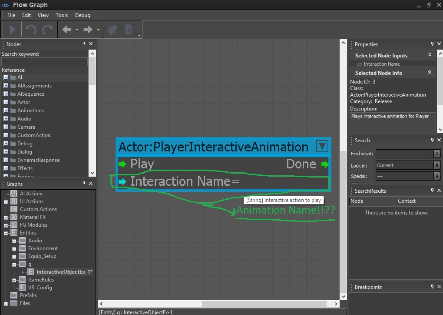The height and width of the screenshot is (315, 443).
Task: Close the Properties panel
Action: [x=439, y=44]
